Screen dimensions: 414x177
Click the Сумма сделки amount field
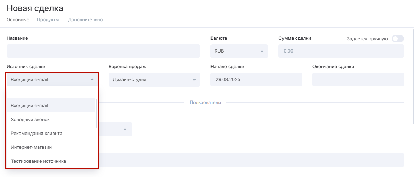[341, 51]
